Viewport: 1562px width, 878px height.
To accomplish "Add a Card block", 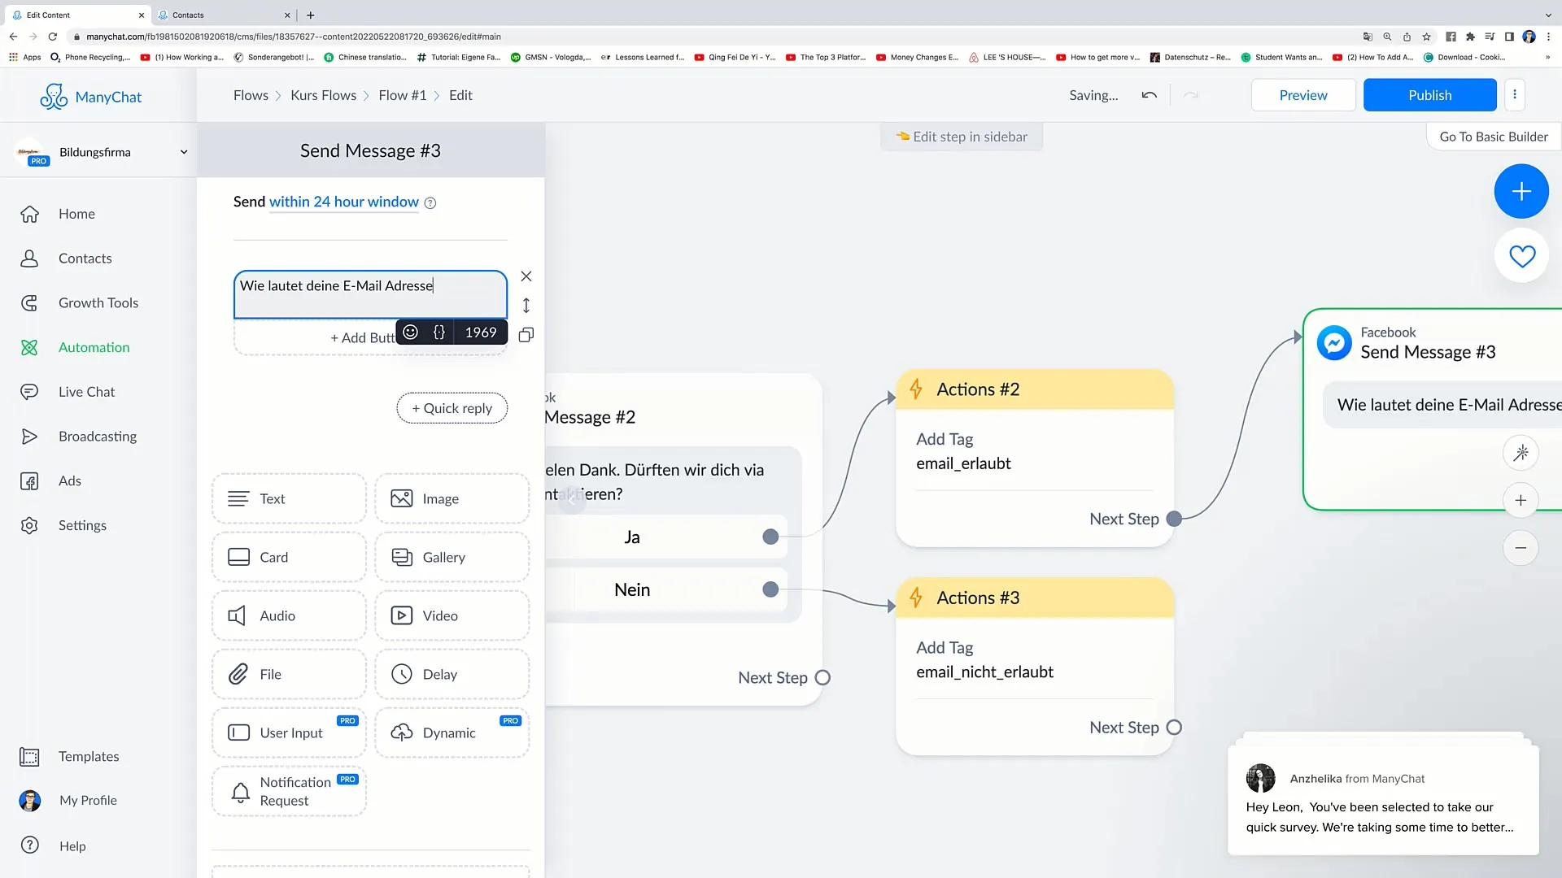I will [289, 558].
